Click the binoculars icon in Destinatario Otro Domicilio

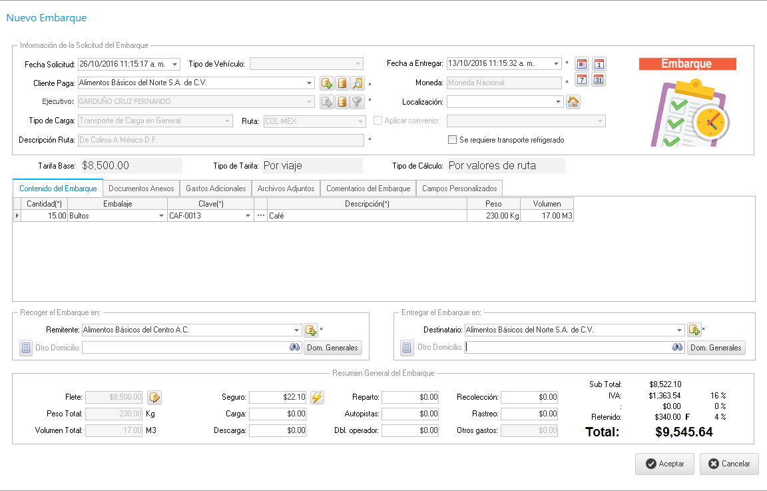(x=678, y=348)
